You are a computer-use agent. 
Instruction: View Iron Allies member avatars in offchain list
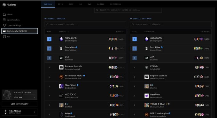tap(198, 49)
